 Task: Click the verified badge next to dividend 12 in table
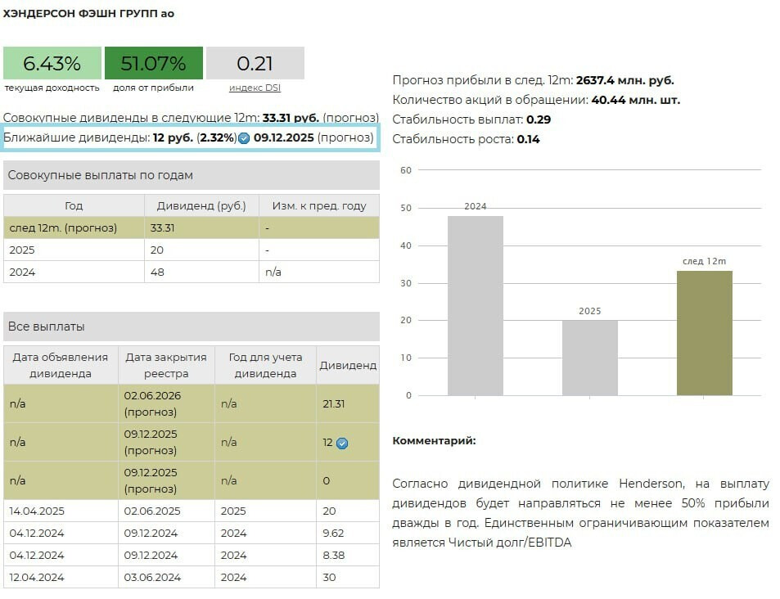(x=342, y=444)
